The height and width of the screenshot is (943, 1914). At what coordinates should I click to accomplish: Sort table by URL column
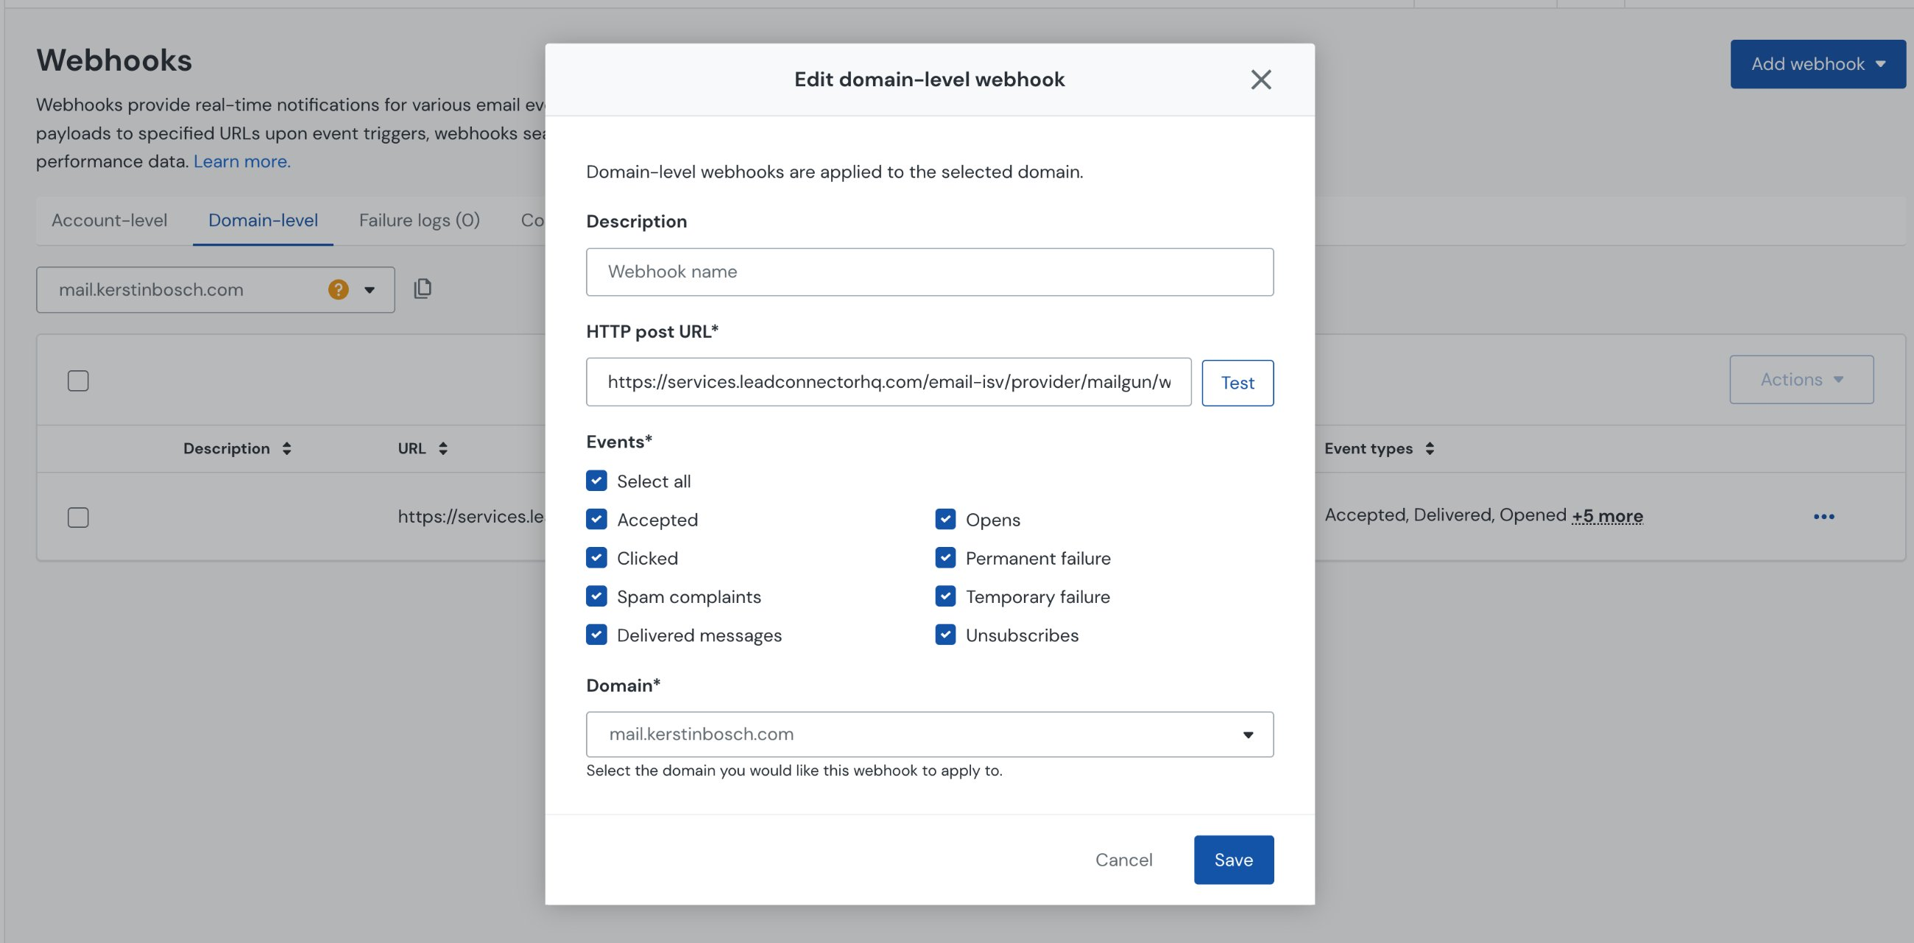pyautogui.click(x=422, y=448)
